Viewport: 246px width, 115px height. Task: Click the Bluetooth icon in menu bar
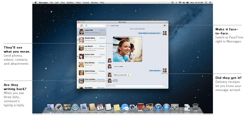pos(176,3)
